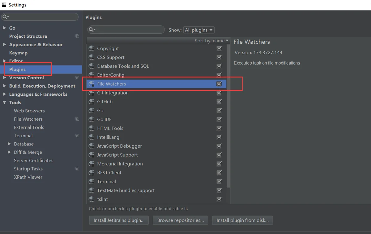Open Web Browsers under Tools
371x234 pixels.
pyautogui.click(x=29, y=111)
